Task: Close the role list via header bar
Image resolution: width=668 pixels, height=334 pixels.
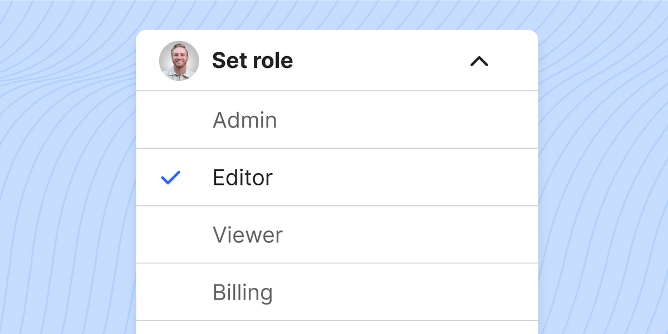Action: point(337,60)
